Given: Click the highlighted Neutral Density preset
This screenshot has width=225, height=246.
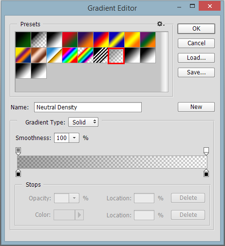Looking at the screenshot, I should click(x=116, y=56).
